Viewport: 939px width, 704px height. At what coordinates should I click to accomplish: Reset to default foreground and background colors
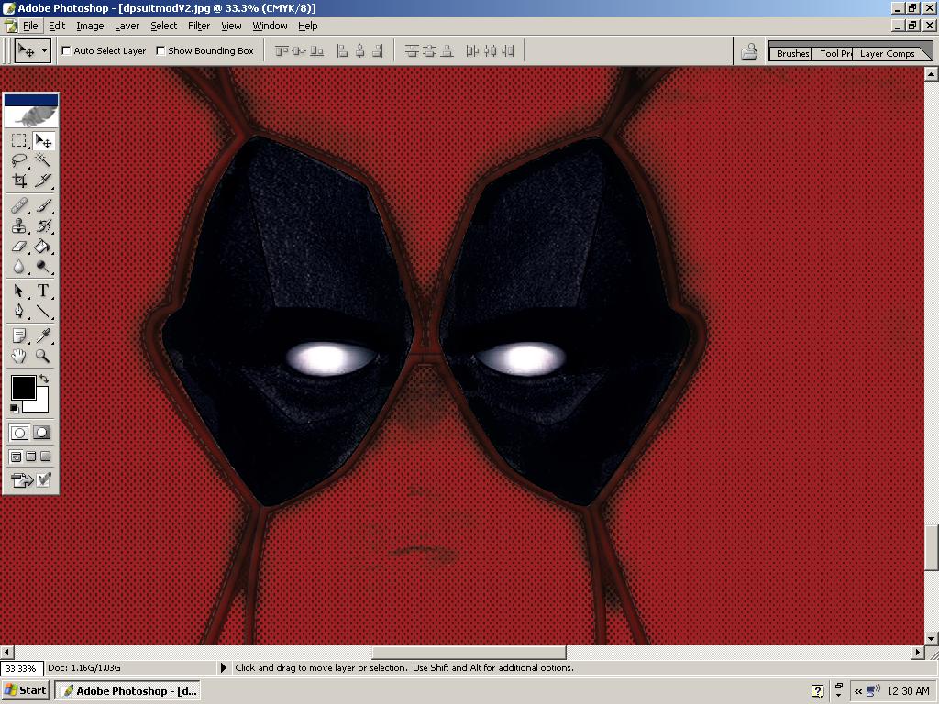coord(15,408)
